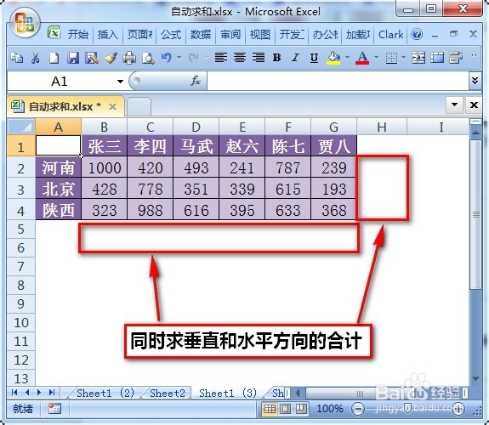Viewport: 489px width, 425px height.
Task: Select Page Break Preview in status bar
Action: [301, 409]
